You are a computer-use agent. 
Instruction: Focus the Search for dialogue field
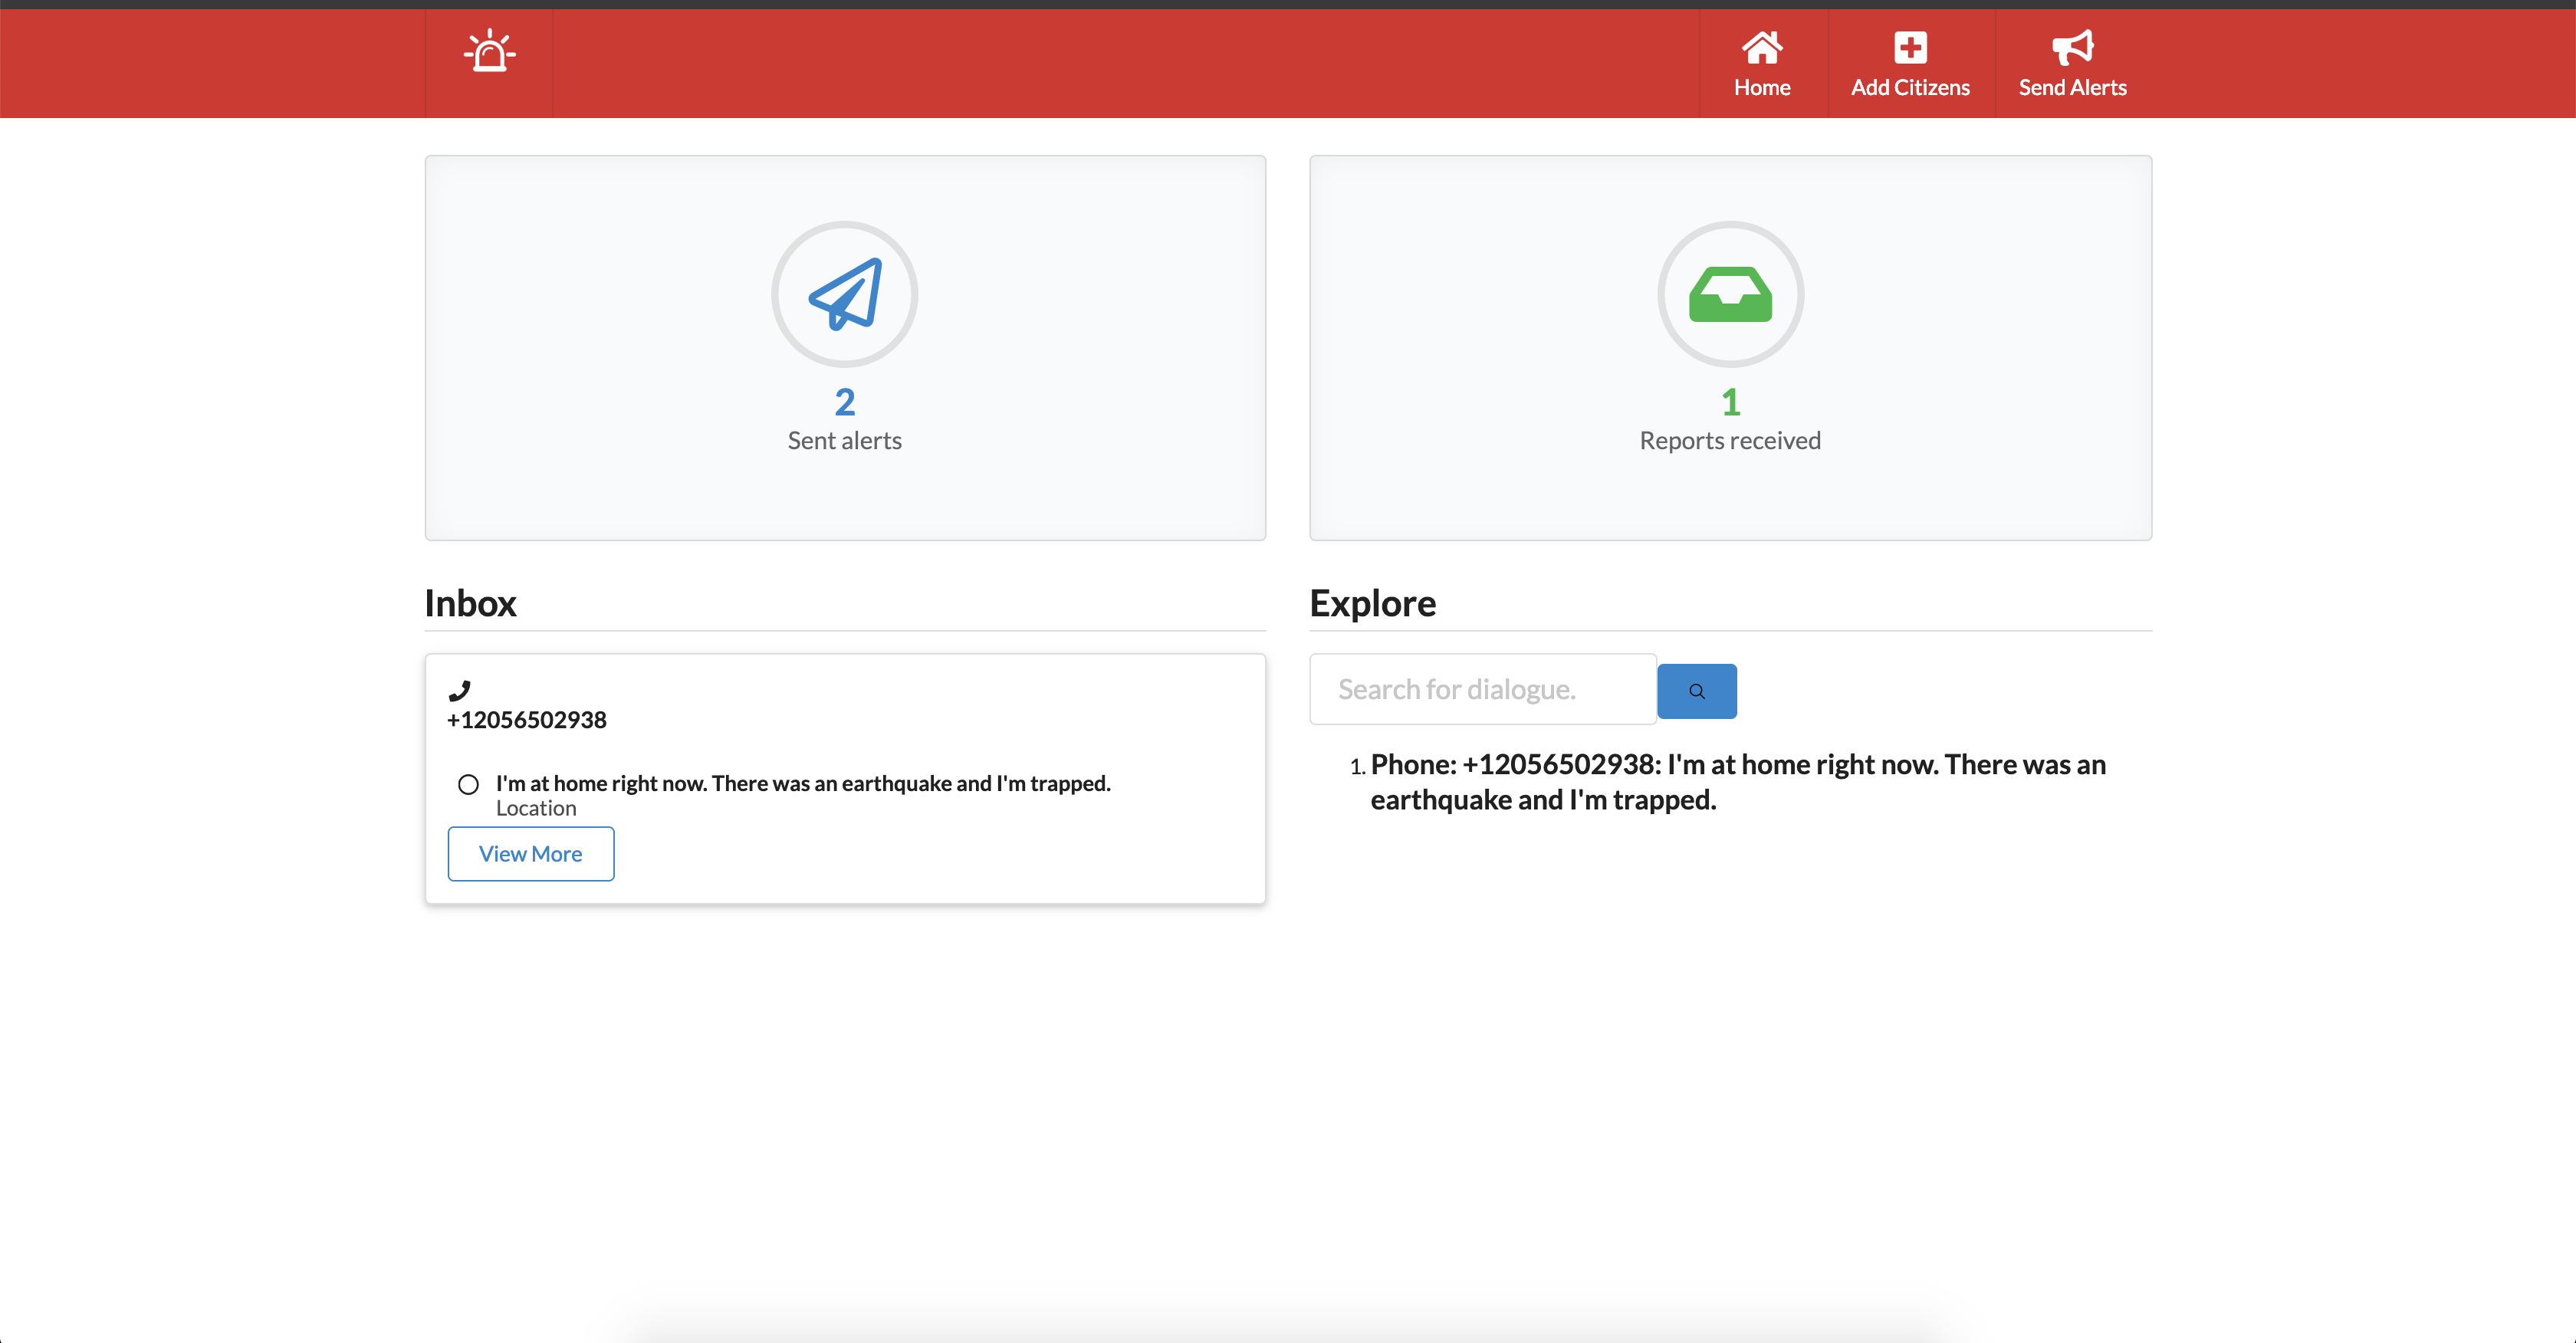1482,689
